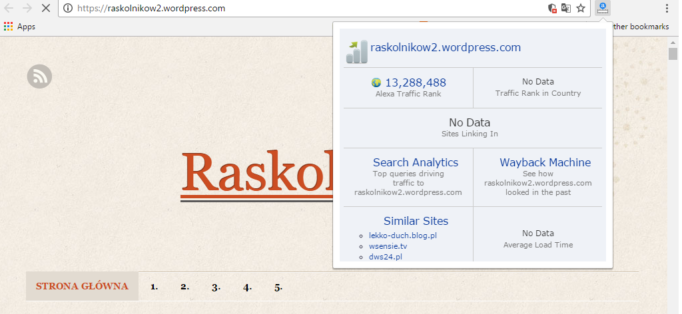Click No Data Average Load Time
The image size is (682, 314).
click(538, 238)
